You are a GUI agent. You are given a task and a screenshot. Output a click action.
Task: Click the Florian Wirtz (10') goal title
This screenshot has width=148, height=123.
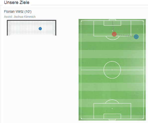[18, 11]
